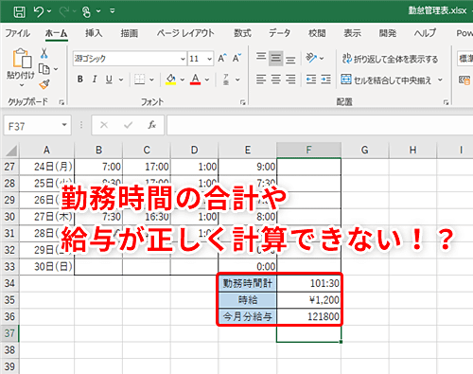Click the Borders icon in Font group
This screenshot has height=374, width=473.
(139, 80)
